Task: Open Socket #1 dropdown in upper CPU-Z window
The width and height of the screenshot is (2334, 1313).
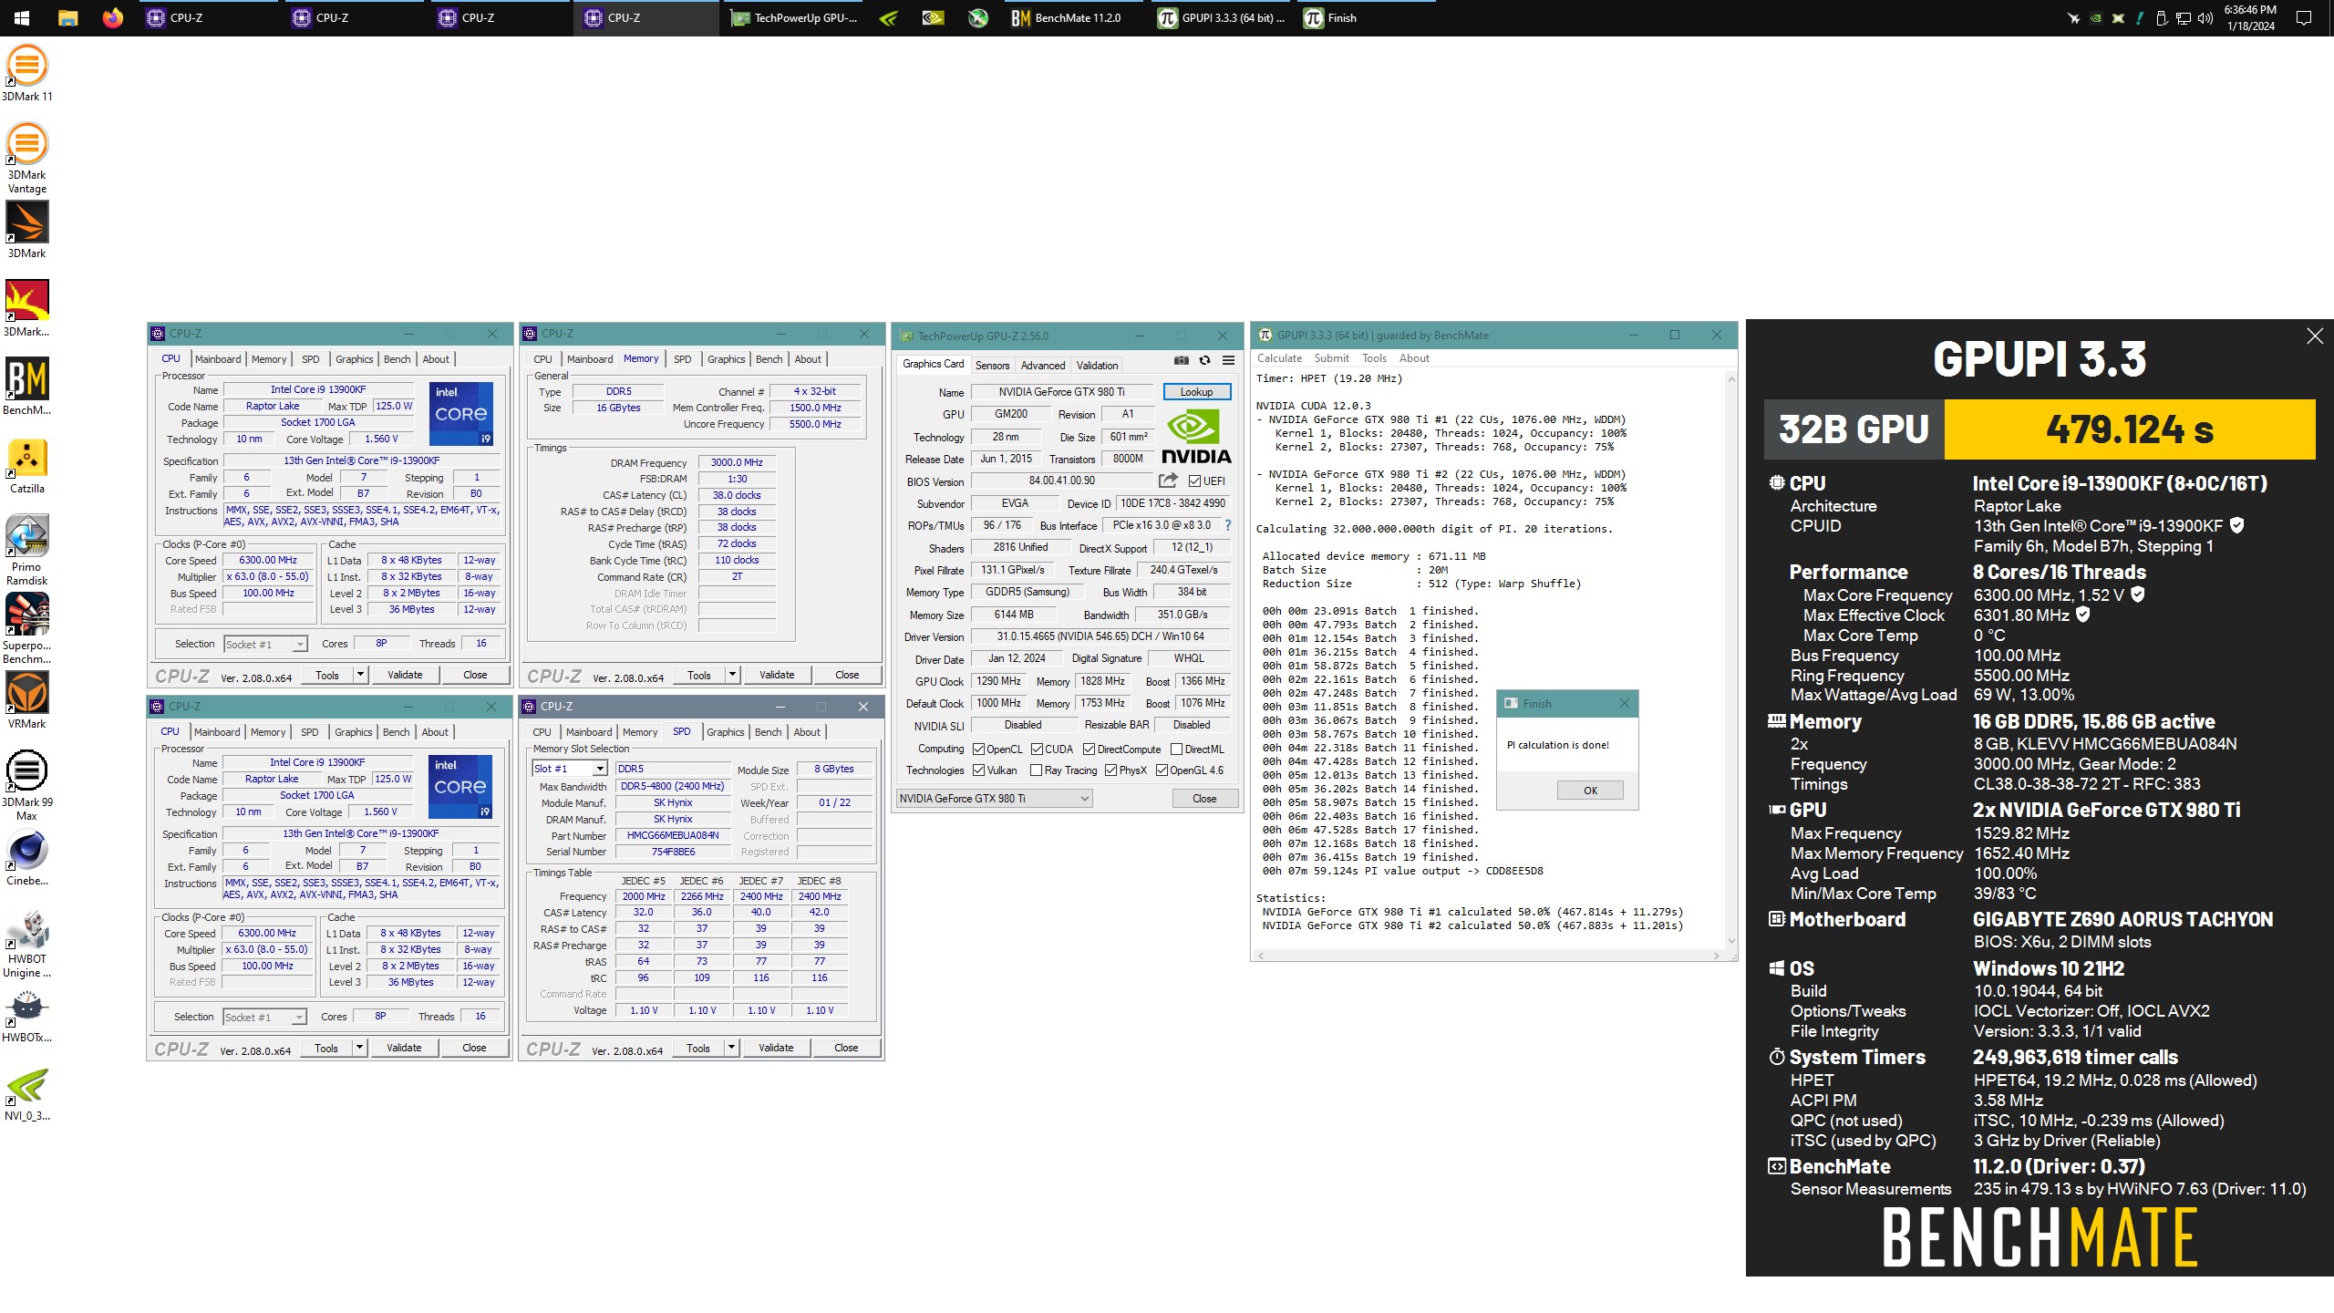Action: [266, 645]
